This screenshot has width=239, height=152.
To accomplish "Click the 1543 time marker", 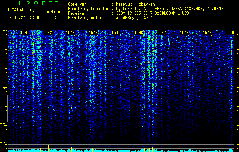I will tap(70, 33).
